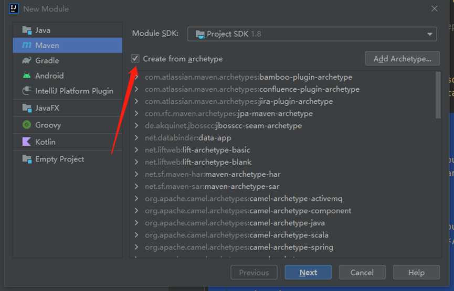454x291 pixels.
Task: Expand the camel-archetype-scala entry
Action: (136, 235)
